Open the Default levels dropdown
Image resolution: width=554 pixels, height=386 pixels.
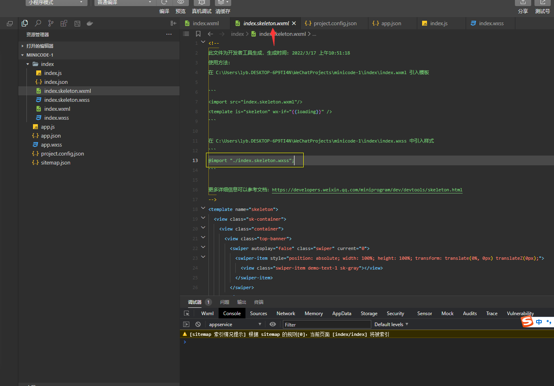click(391, 325)
